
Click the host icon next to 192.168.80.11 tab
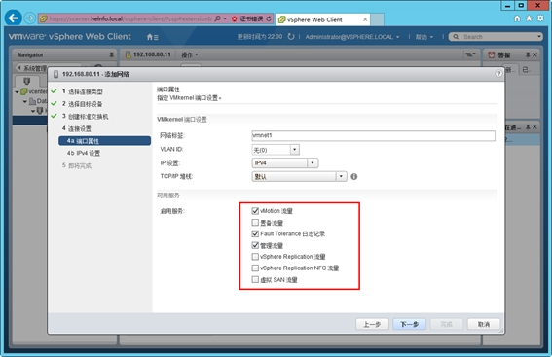pos(129,54)
